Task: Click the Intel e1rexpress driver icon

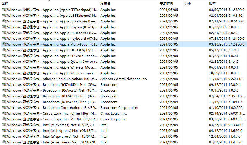Action: (x=4, y=142)
